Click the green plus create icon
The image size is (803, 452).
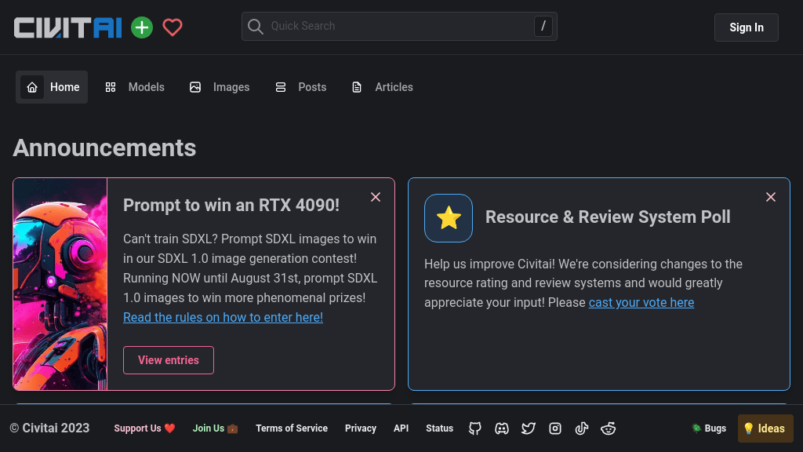tap(142, 27)
